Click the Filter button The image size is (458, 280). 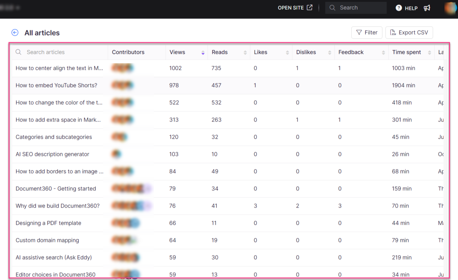367,32
